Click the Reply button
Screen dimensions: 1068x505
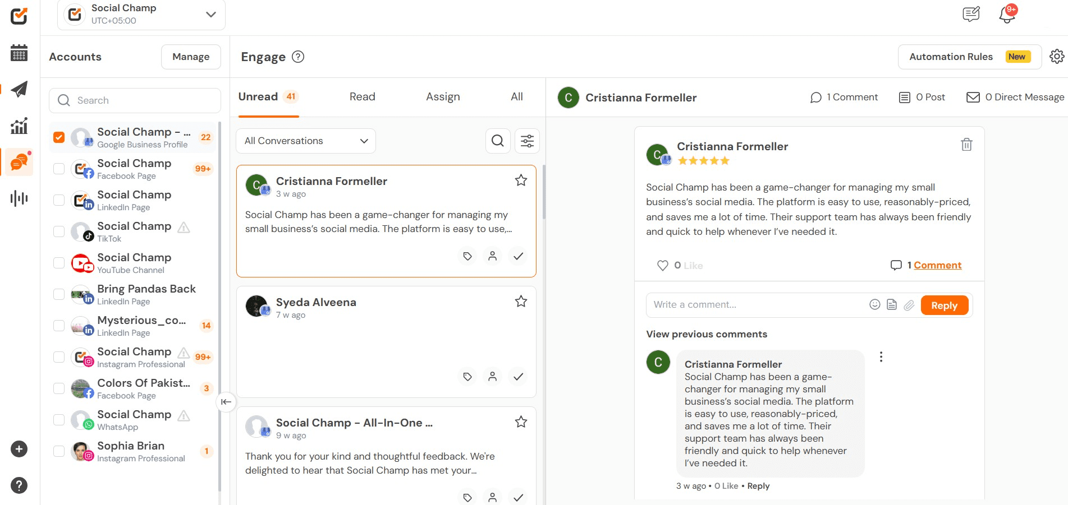[944, 305]
